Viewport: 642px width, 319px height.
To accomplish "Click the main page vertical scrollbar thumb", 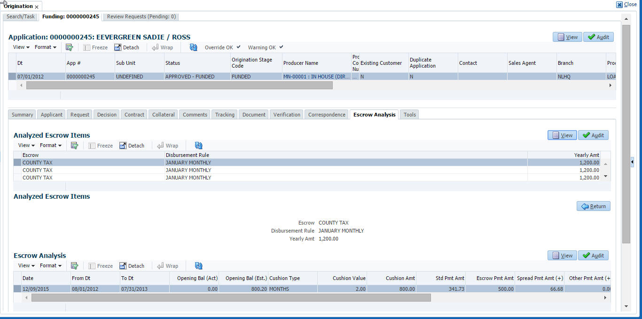I will coord(626,134).
